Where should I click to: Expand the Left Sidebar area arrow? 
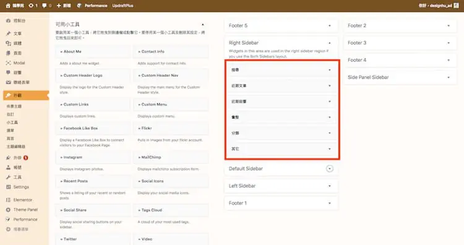click(x=330, y=186)
